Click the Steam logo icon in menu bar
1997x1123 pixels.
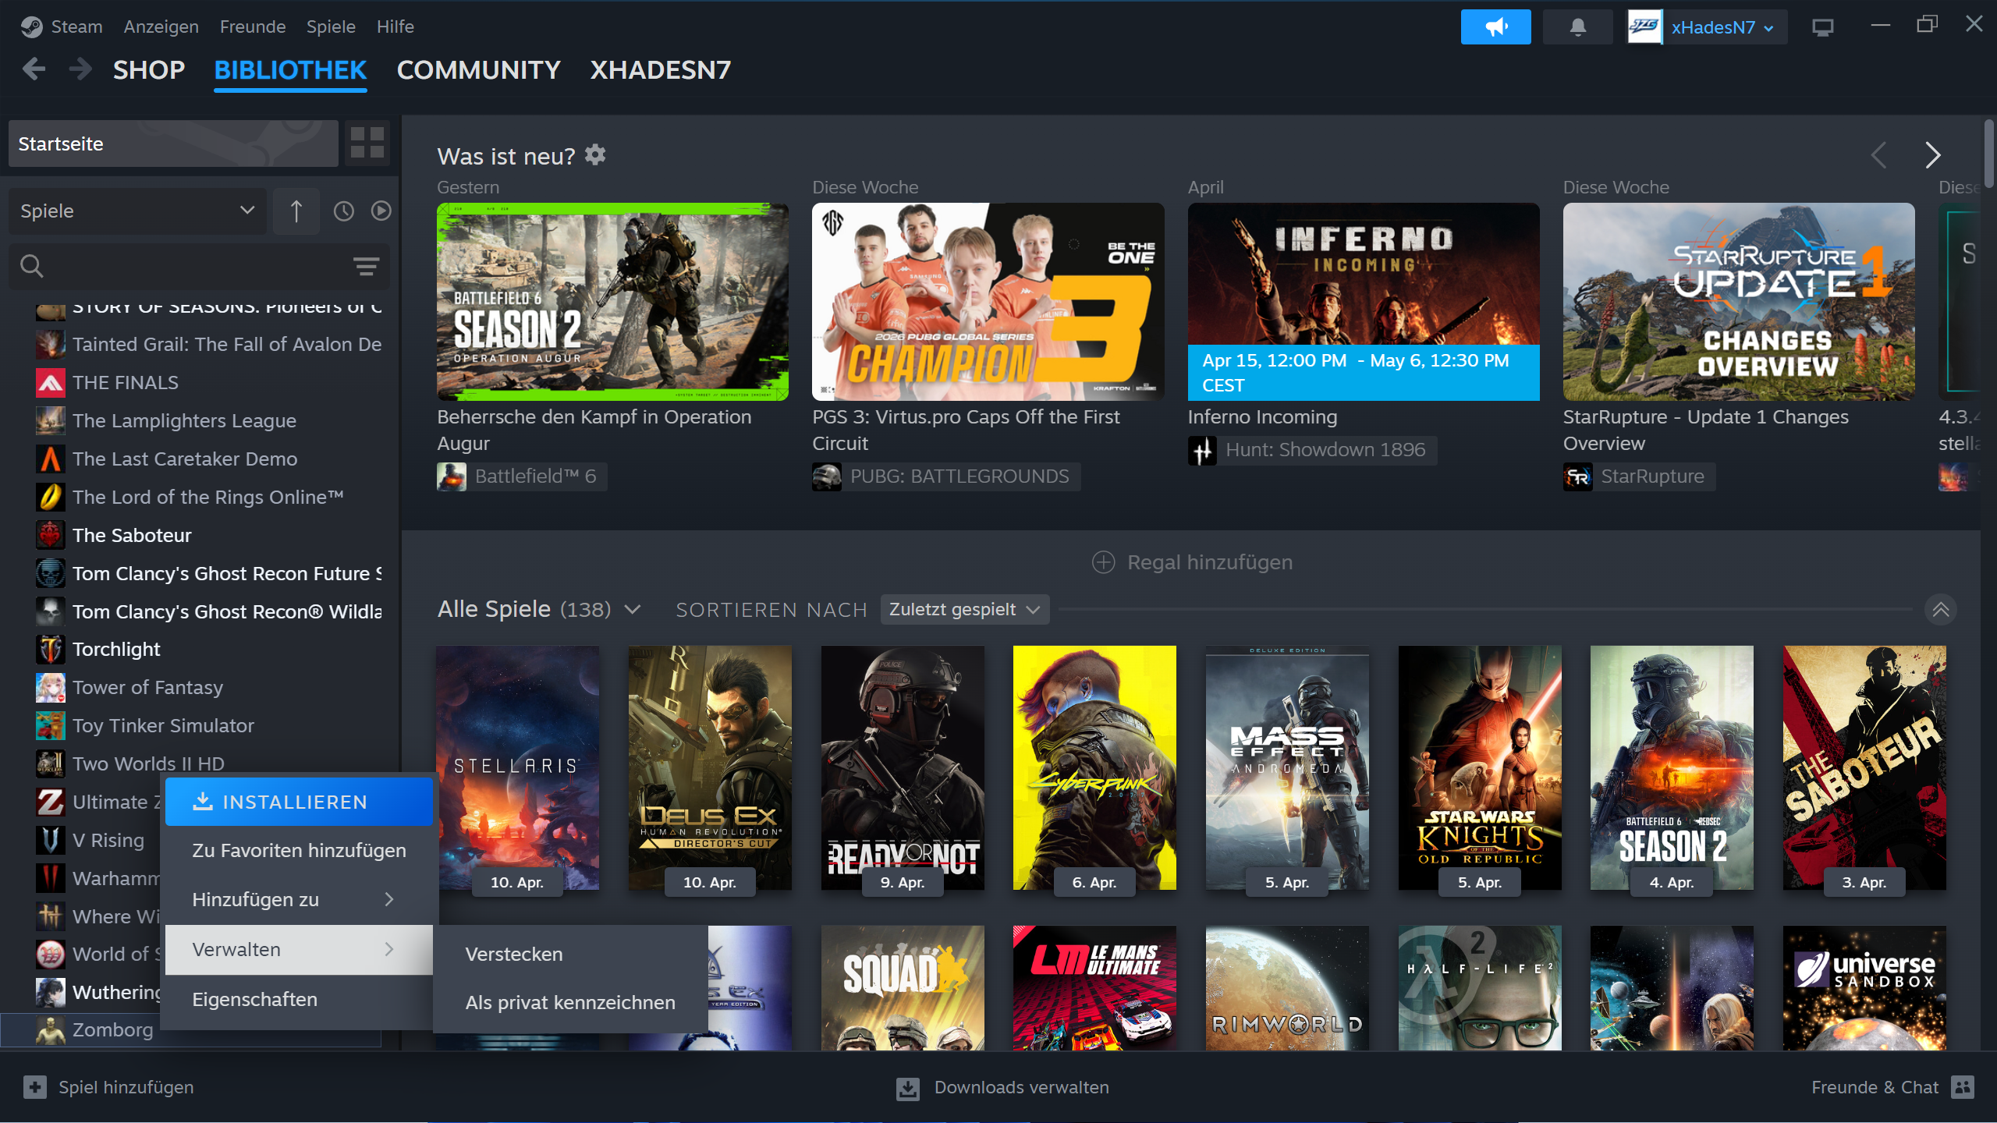click(31, 27)
